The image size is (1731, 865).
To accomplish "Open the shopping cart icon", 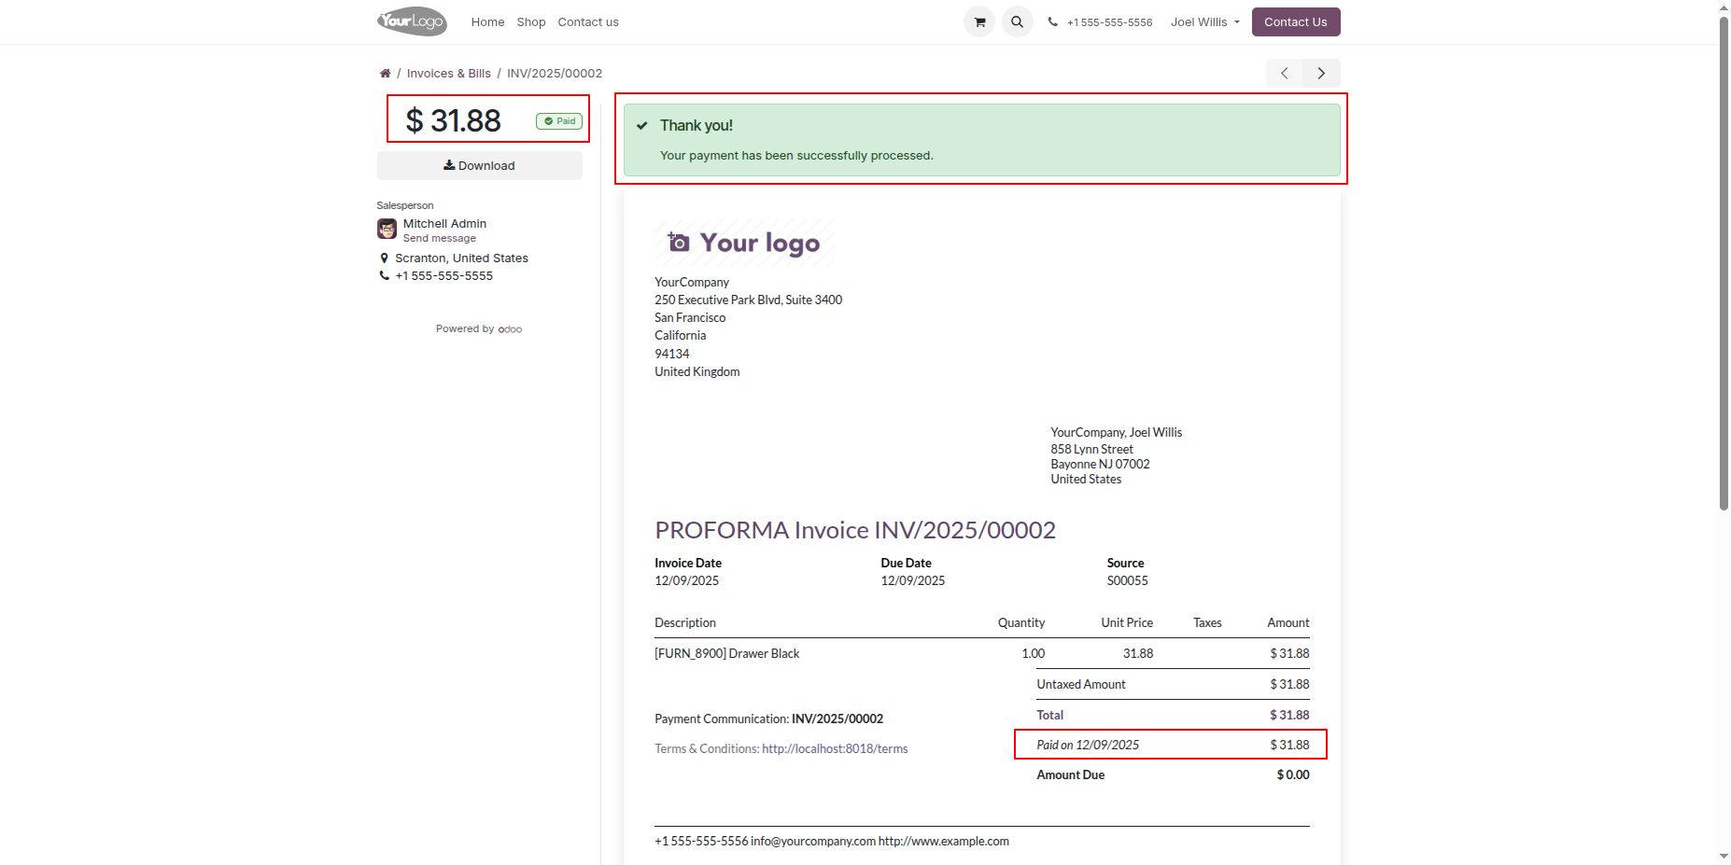I will coord(979,21).
